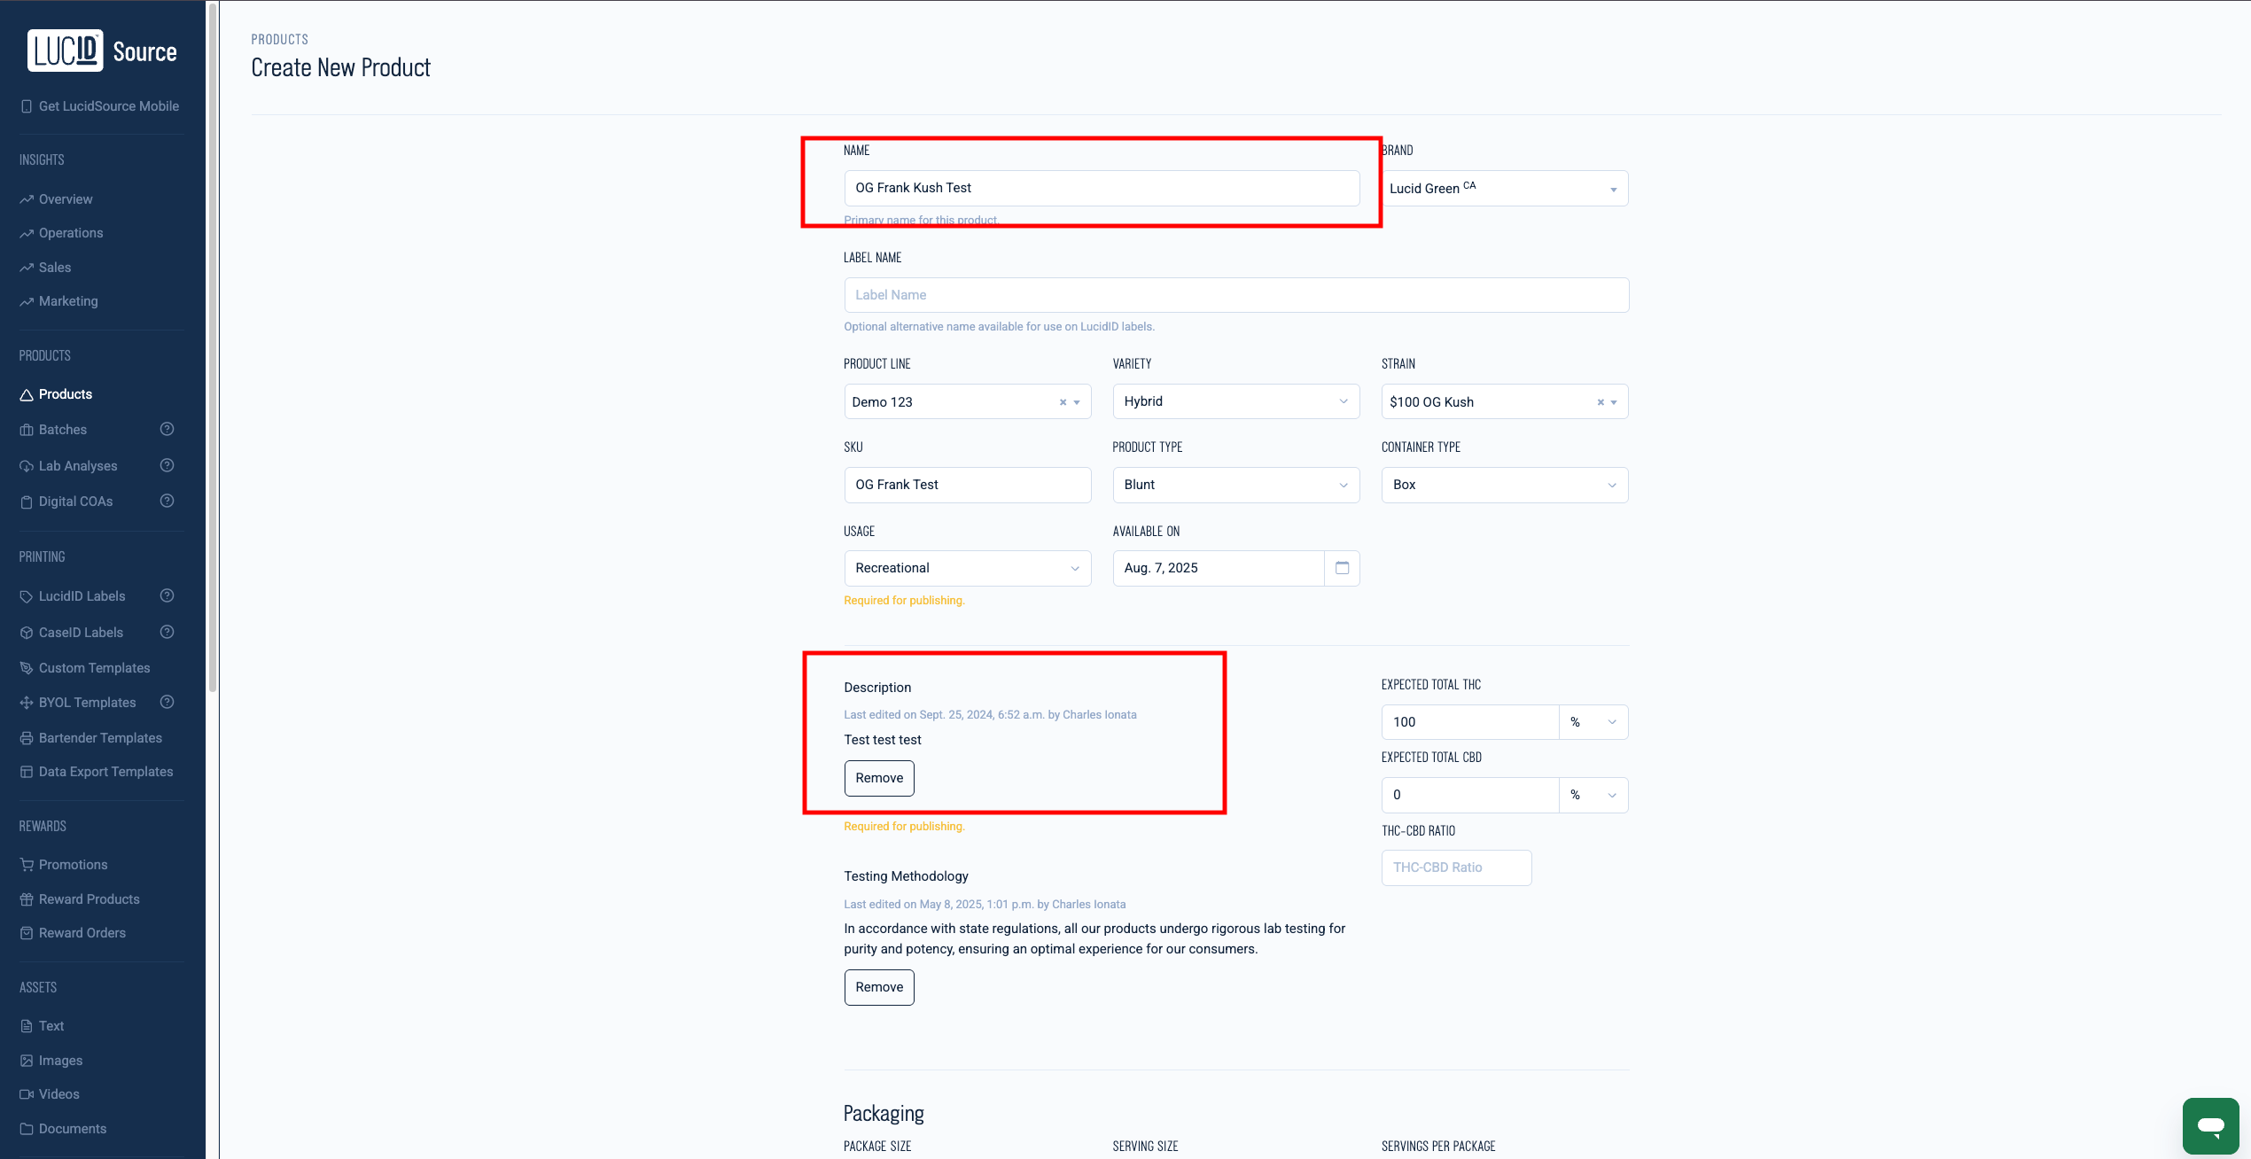Image resolution: width=2251 pixels, height=1159 pixels.
Task: Click help icon beside Lab Analyses
Action: [167, 465]
